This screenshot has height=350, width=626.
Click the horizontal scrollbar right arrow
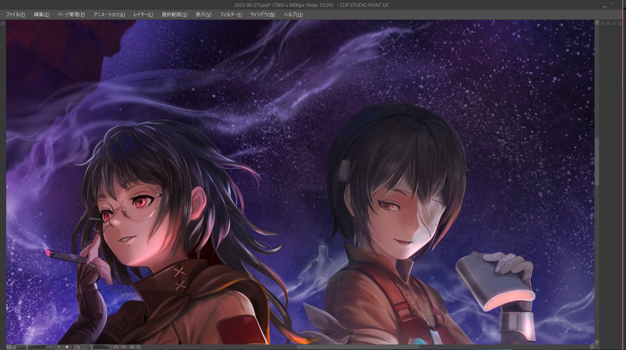592,347
